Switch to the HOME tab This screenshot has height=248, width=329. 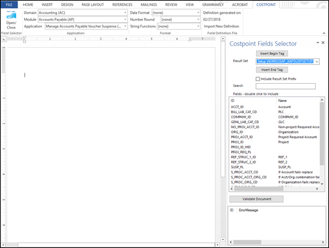pos(28,5)
